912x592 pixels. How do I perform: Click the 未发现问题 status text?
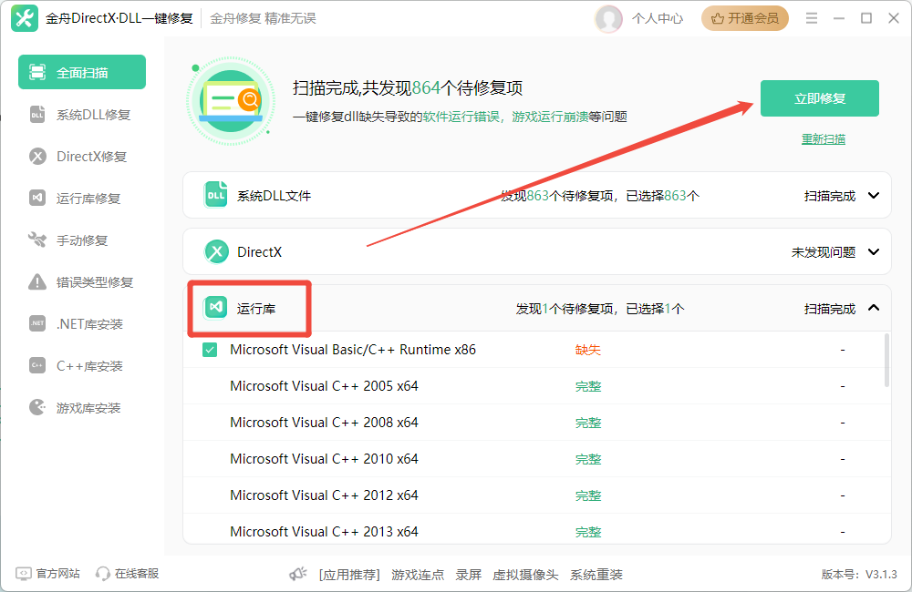824,252
